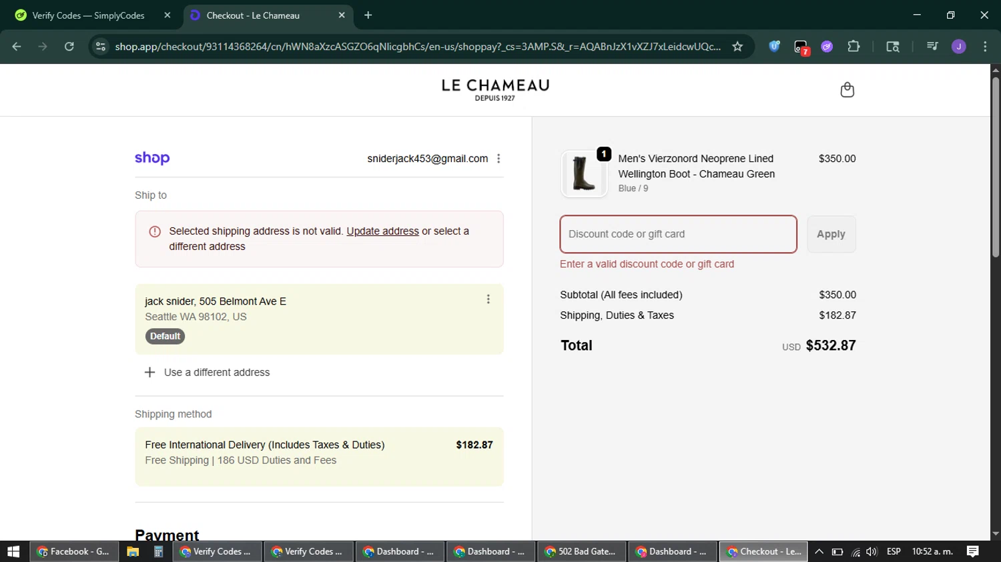
Task: Open options menu for jack snider address
Action: point(488,299)
